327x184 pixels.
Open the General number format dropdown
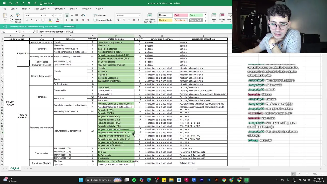[129, 15]
